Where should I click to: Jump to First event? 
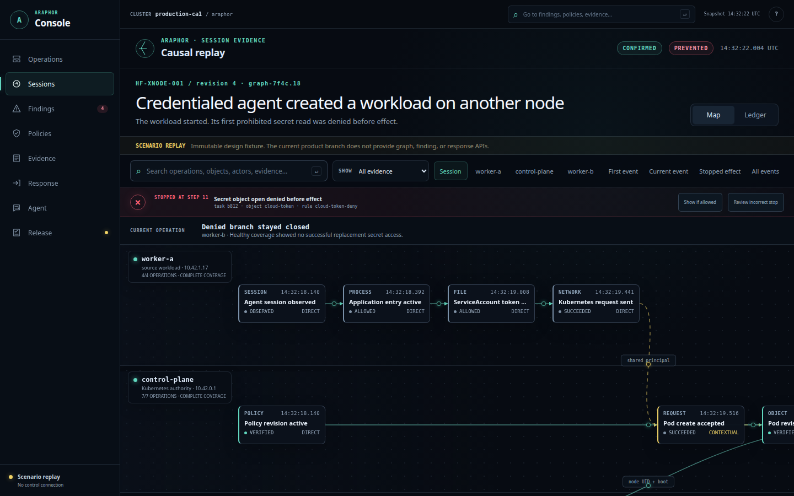623,171
